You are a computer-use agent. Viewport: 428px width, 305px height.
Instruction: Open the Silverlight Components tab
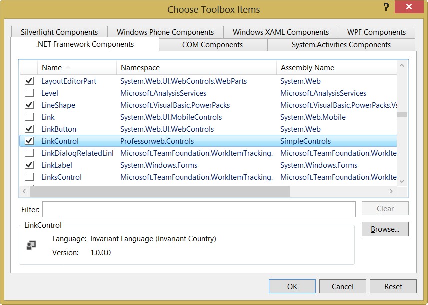click(59, 32)
